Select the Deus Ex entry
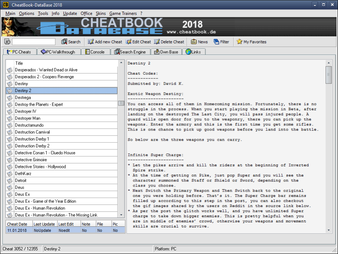This screenshot has width=338, height=254. tap(62, 194)
